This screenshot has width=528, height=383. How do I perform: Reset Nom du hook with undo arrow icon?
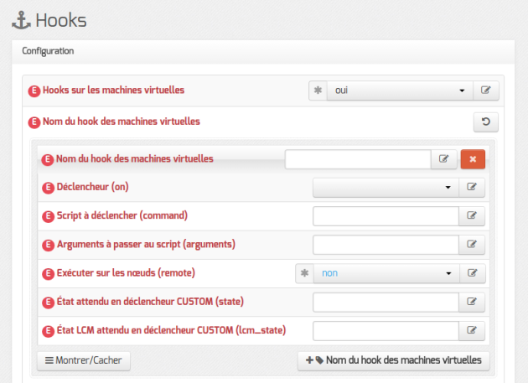tap(485, 122)
